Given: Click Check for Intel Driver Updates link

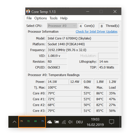Looking at the screenshot, I should coord(96,32).
